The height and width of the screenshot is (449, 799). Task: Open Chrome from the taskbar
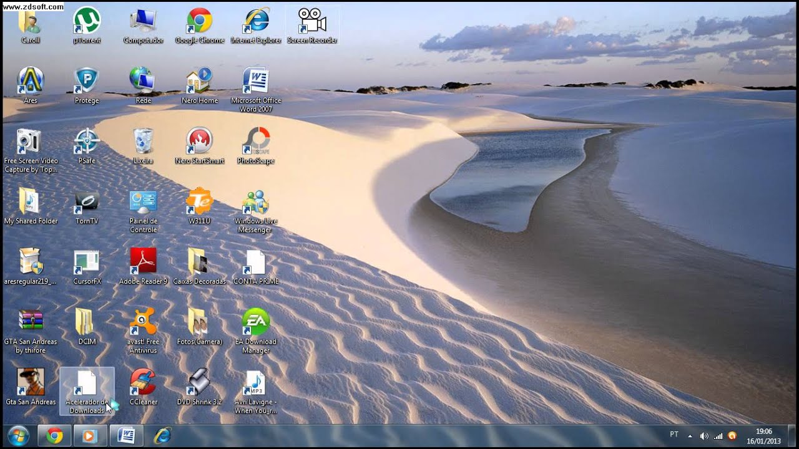[x=54, y=436]
